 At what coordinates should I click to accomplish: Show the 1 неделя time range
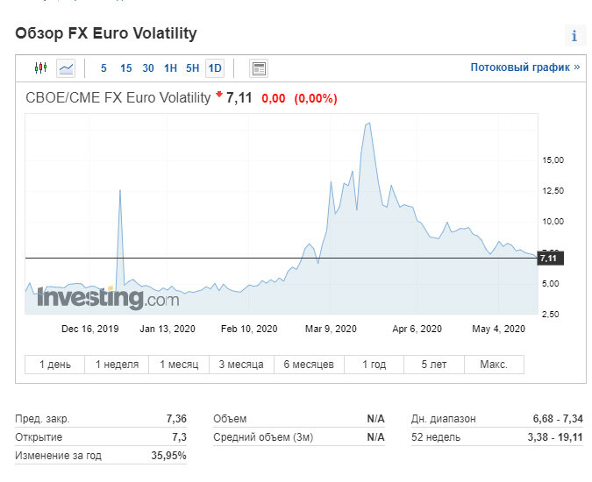117,365
